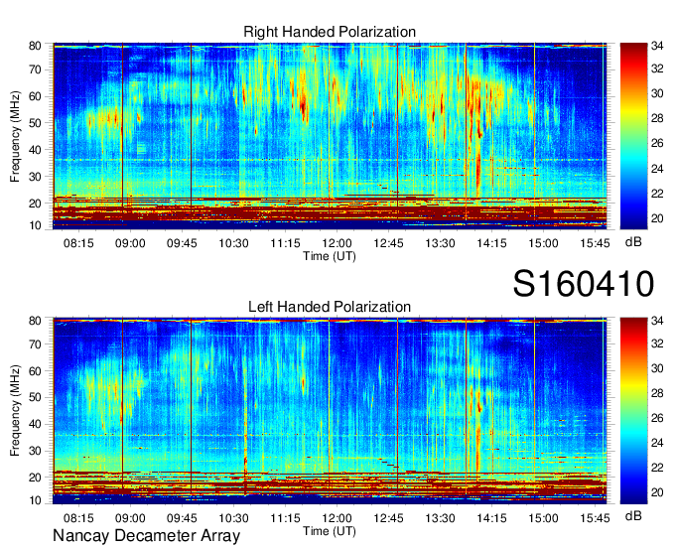Click the 14:15 tick label on bottom plot
This screenshot has width=675, height=548.
click(491, 517)
